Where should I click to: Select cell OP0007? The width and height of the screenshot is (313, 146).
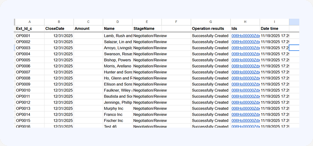pyautogui.click(x=29, y=72)
